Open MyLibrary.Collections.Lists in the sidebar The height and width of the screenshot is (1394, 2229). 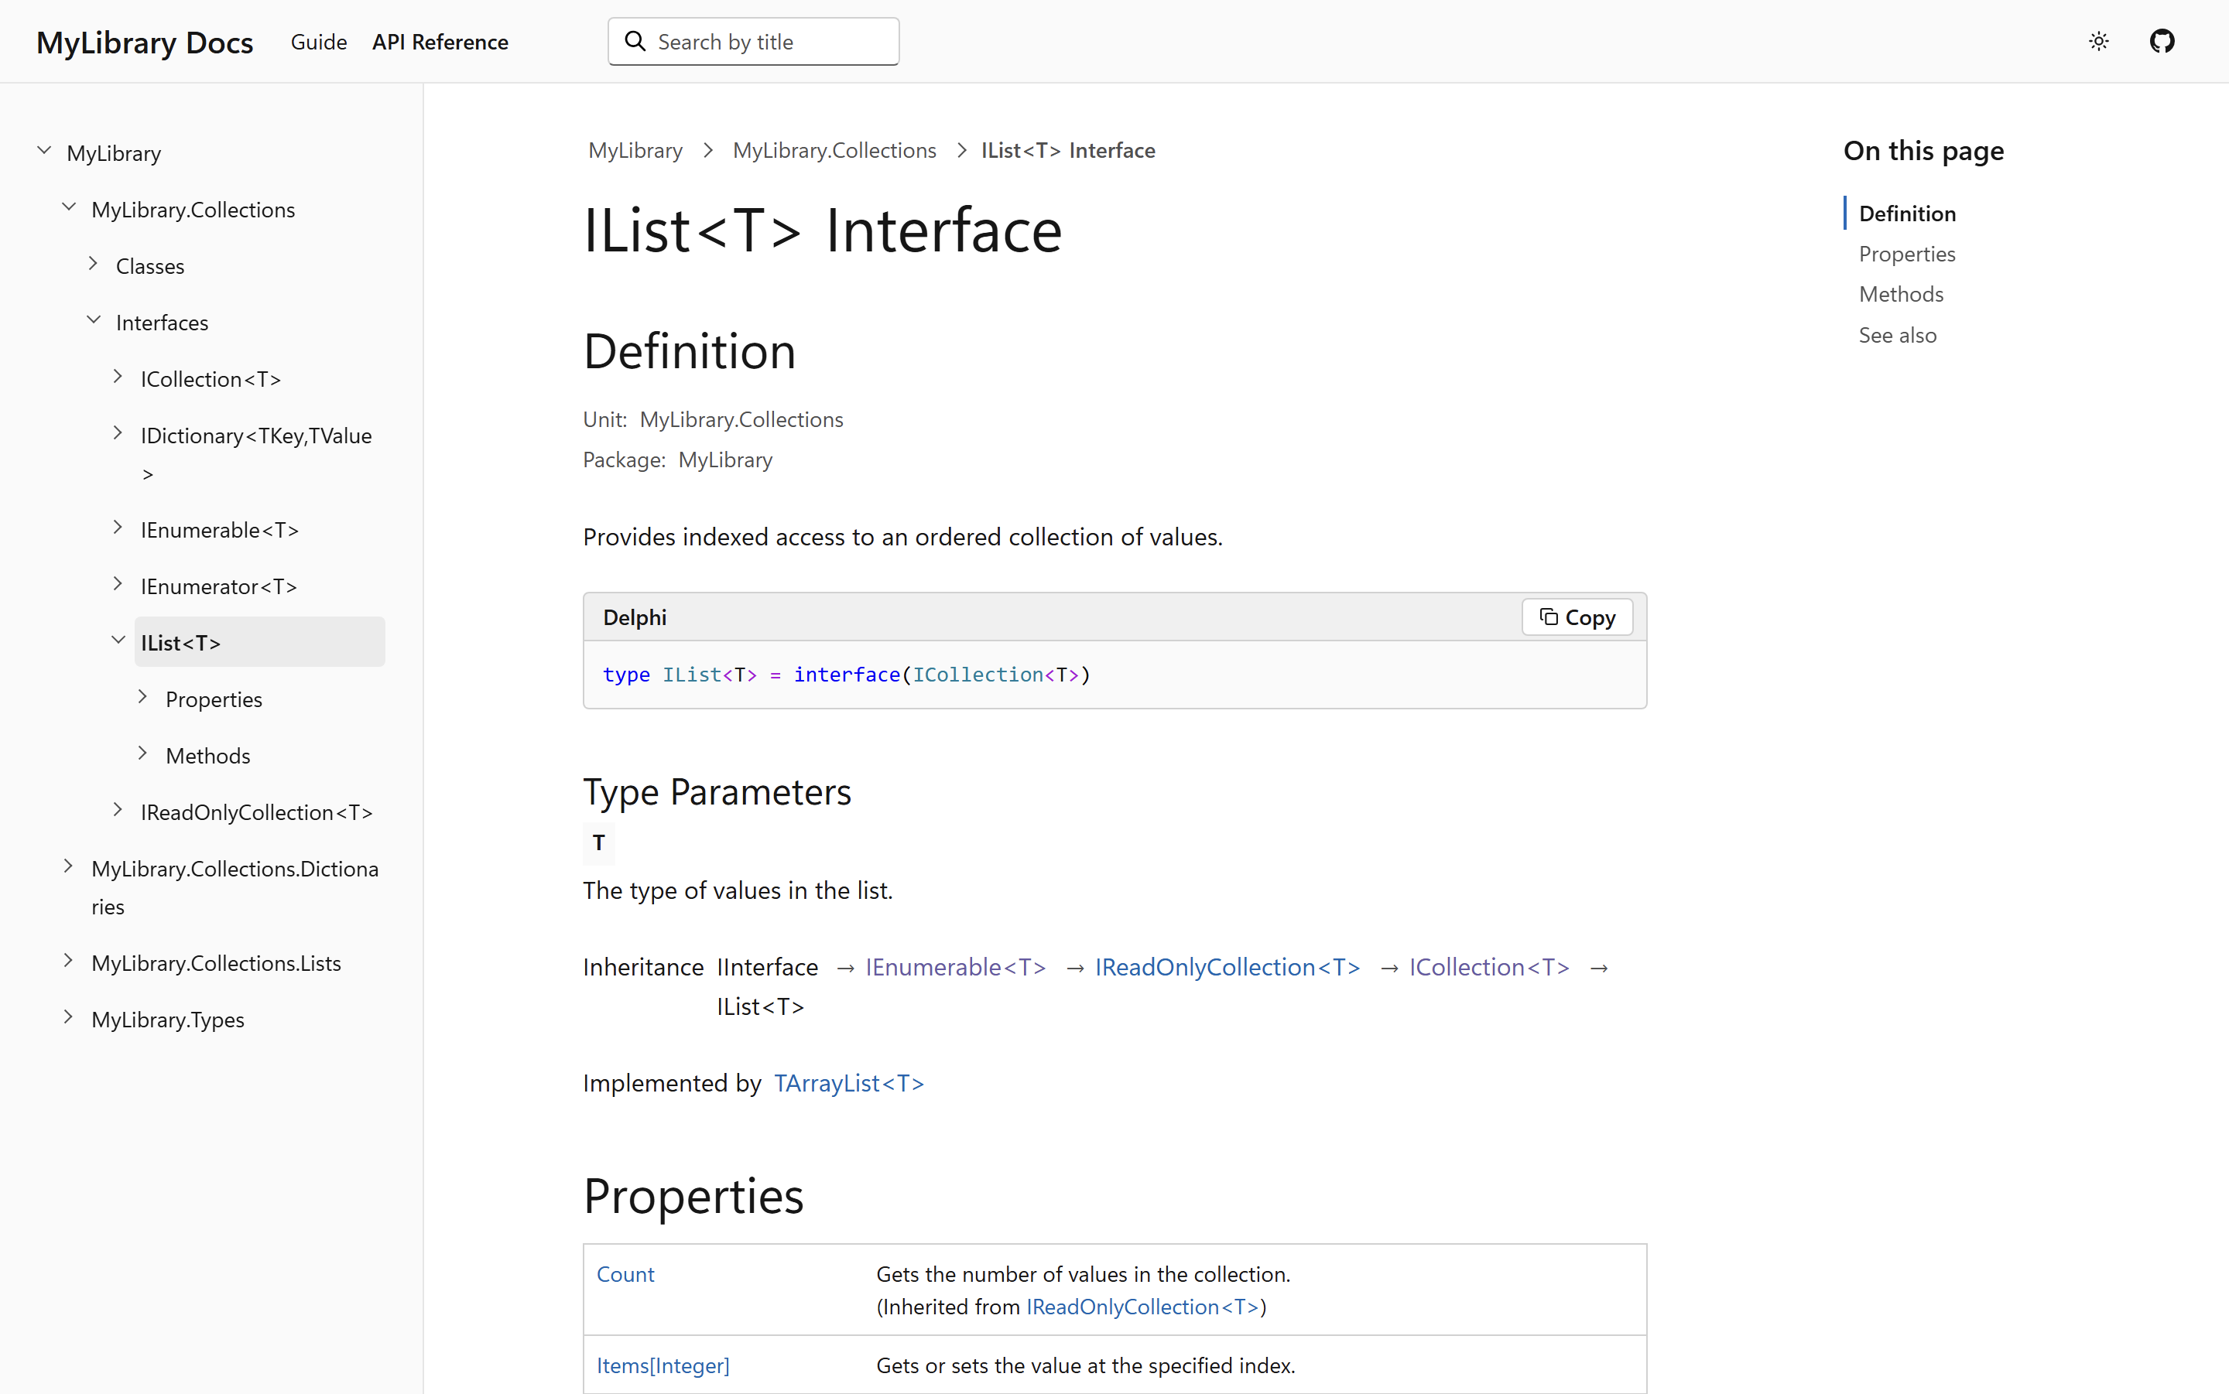click(216, 963)
